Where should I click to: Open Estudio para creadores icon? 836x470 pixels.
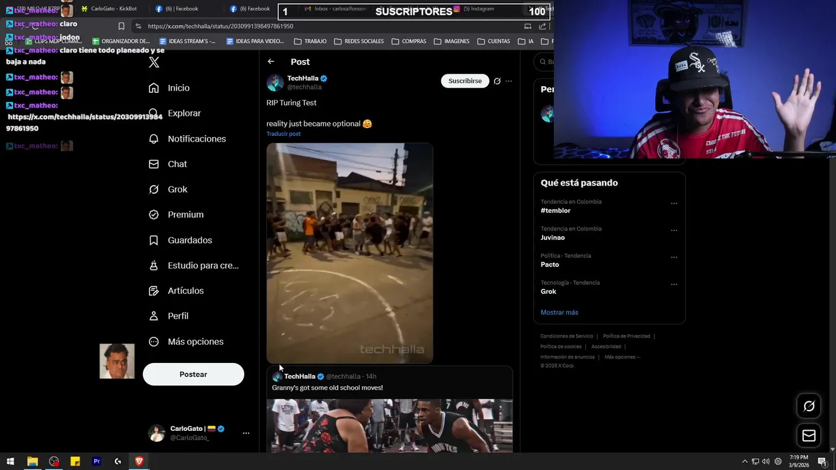point(153,266)
